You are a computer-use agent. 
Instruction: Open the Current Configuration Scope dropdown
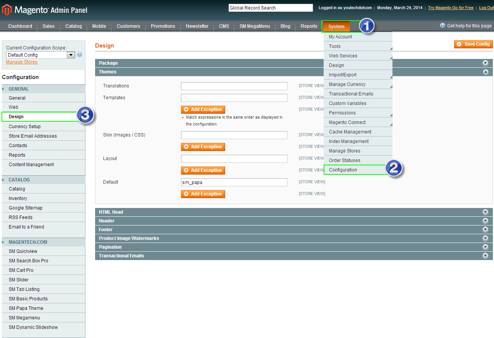point(40,55)
